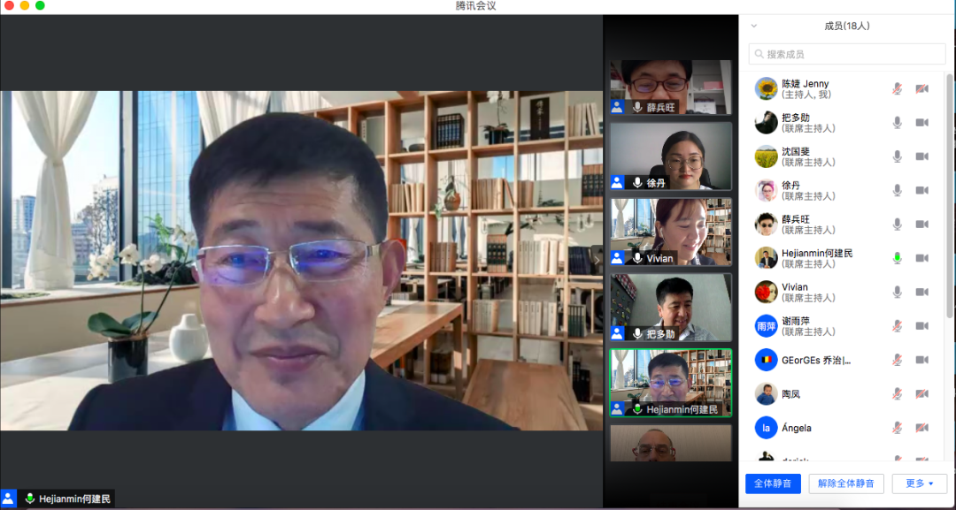956x510 pixels.
Task: Toggle microphone for 薛兵旺 in member list
Action: point(897,225)
